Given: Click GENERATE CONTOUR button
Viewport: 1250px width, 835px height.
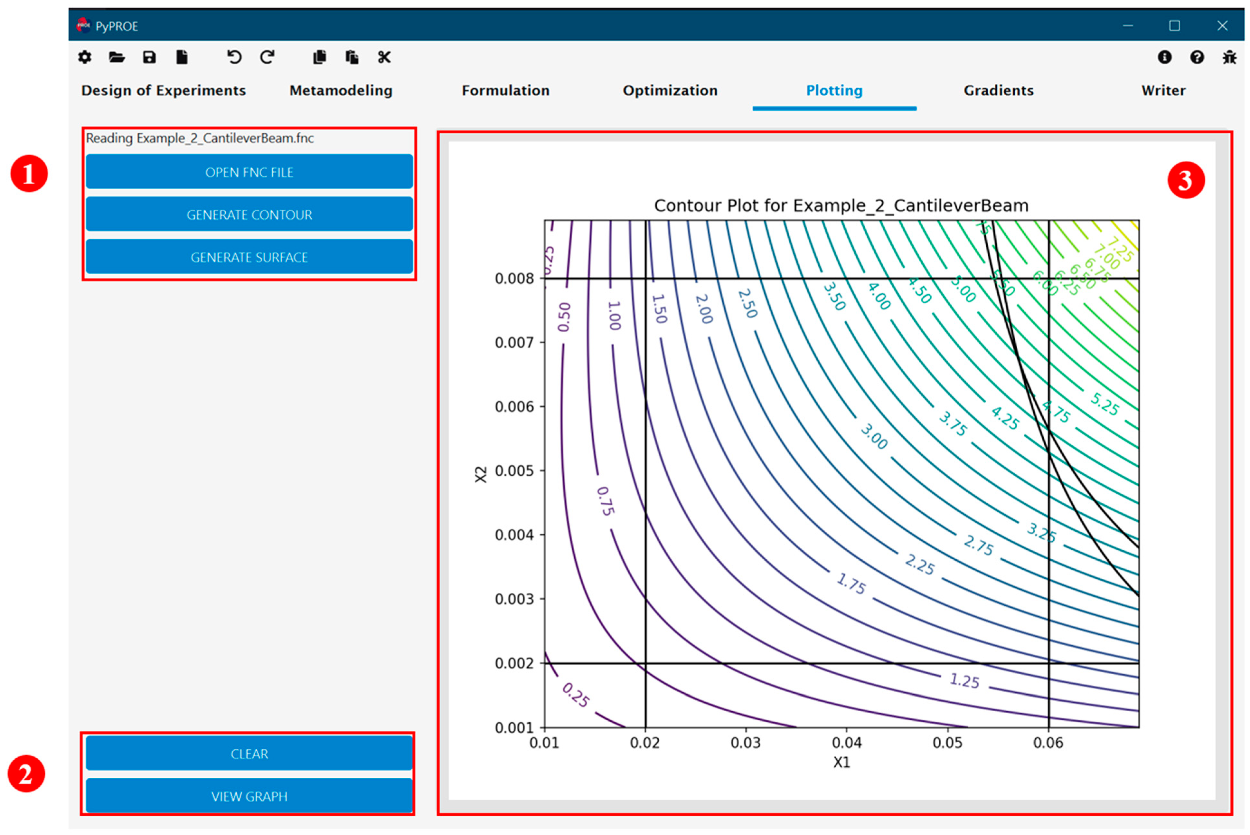Looking at the screenshot, I should point(249,214).
